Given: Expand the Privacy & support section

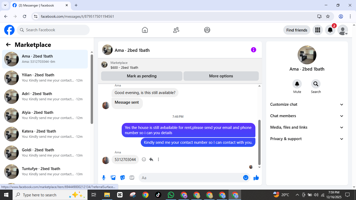Looking at the screenshot, I should click(307, 139).
